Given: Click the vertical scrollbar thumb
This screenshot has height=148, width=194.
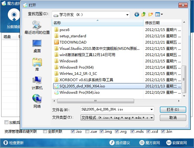Looking at the screenshot, I should click(184, 79).
